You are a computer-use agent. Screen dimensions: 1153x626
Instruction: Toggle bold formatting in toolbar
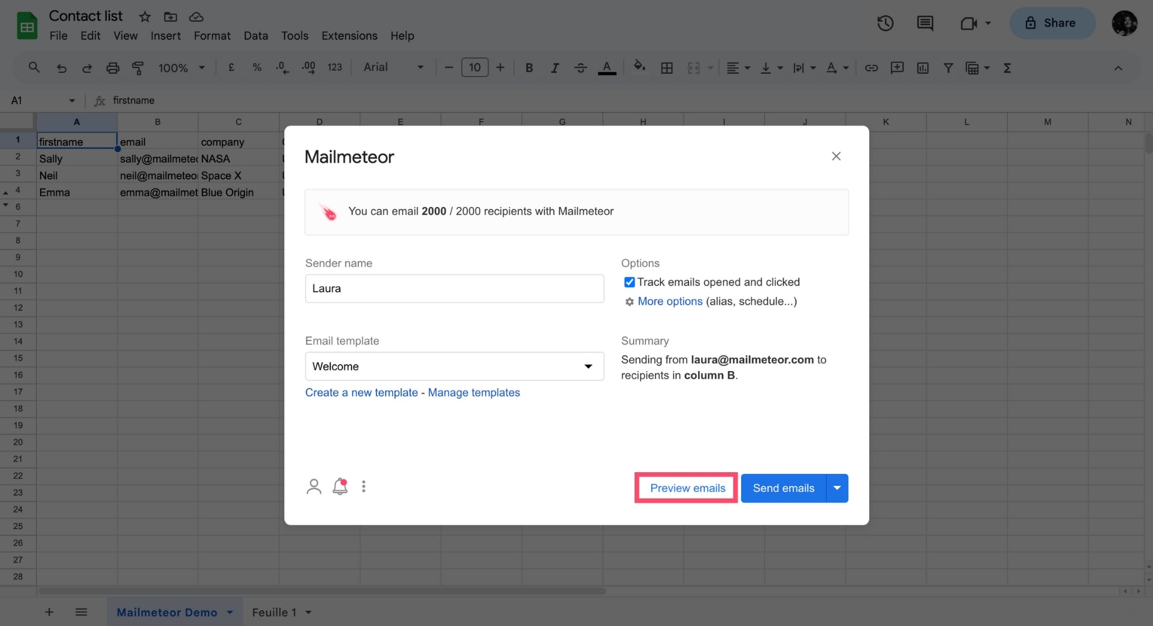click(529, 68)
